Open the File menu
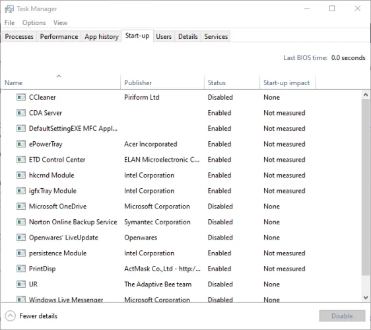This screenshot has height=330, width=371. [9, 22]
